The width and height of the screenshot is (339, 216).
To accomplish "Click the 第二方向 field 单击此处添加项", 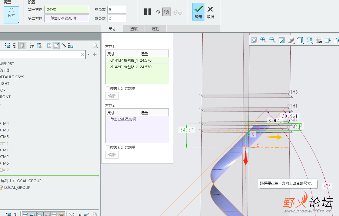I will pos(67,18).
